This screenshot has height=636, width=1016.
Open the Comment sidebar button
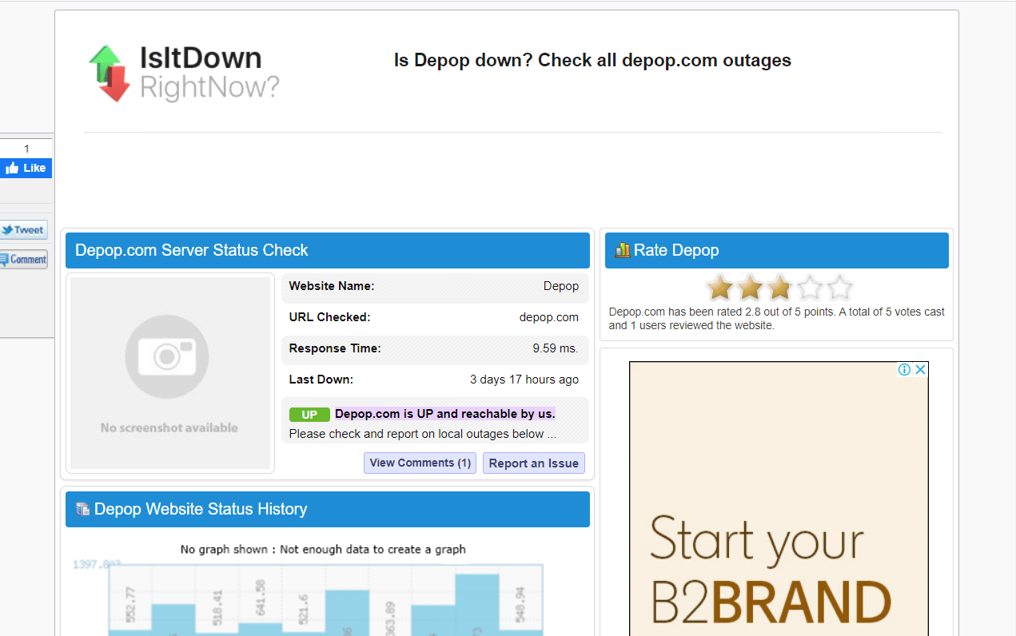point(23,259)
